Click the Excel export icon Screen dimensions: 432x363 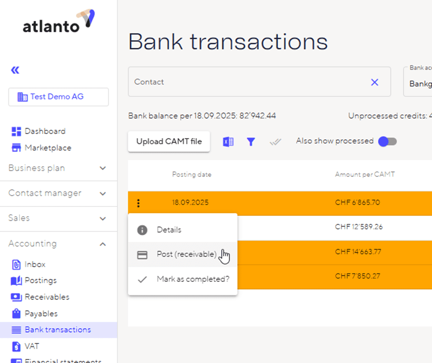228,142
